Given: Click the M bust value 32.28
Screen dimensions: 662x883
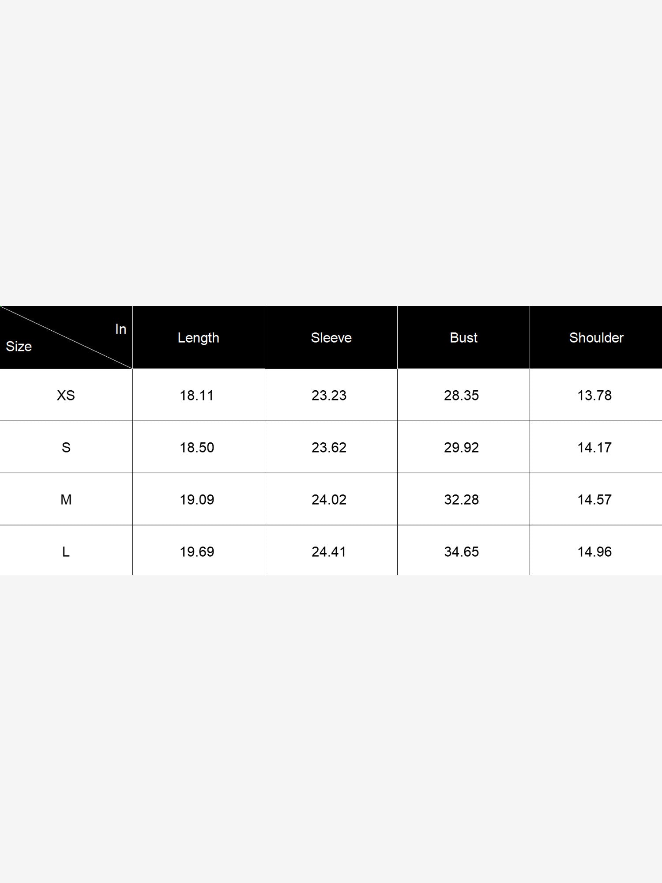Looking at the screenshot, I should 461,499.
